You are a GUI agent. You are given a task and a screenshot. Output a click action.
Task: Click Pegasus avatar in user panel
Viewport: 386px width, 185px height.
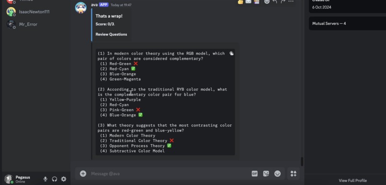(9, 179)
